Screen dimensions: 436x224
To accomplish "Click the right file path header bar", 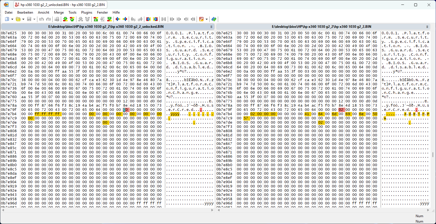I will click(321, 27).
